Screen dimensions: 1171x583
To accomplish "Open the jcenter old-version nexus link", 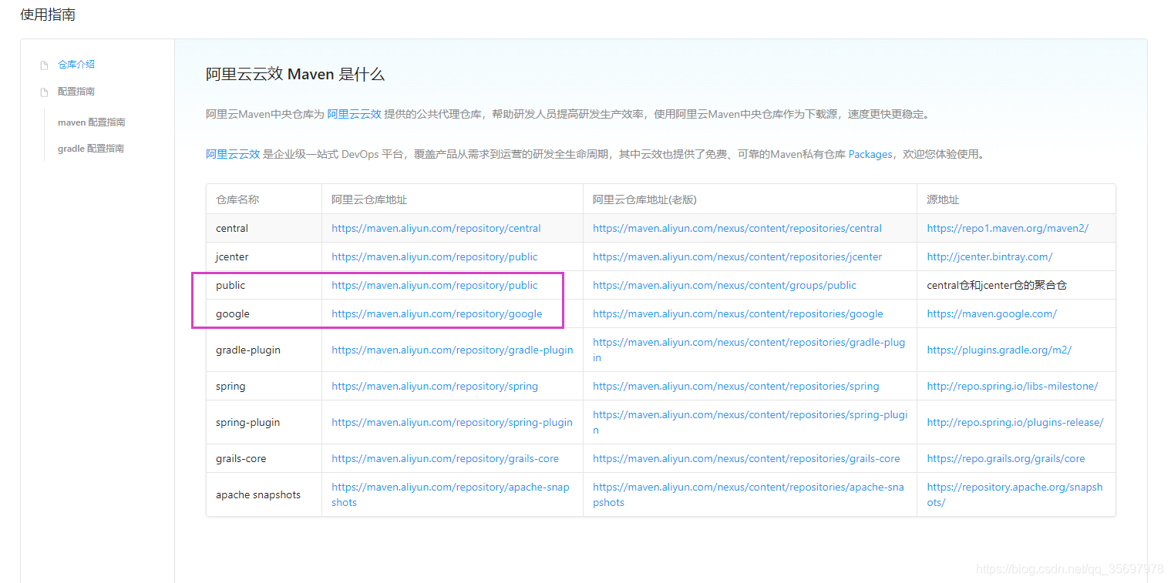I will [736, 256].
